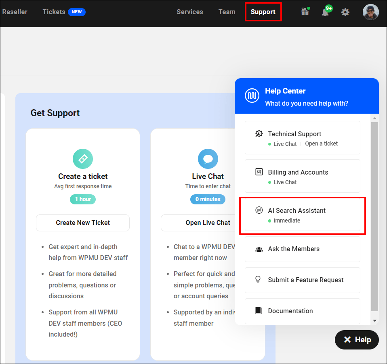Select Live Chat under Billing and Accounts

click(x=285, y=182)
